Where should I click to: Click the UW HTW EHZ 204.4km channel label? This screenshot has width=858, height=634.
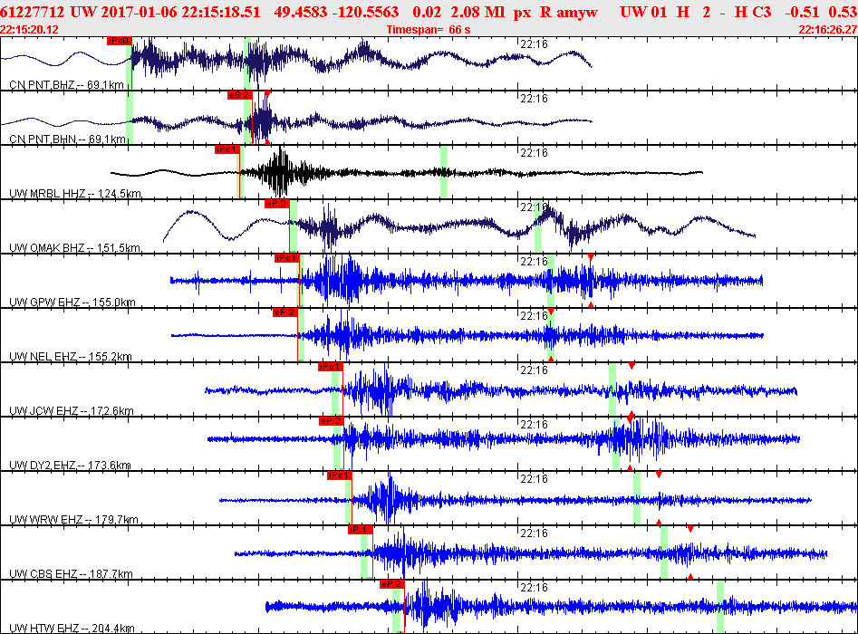(x=72, y=628)
